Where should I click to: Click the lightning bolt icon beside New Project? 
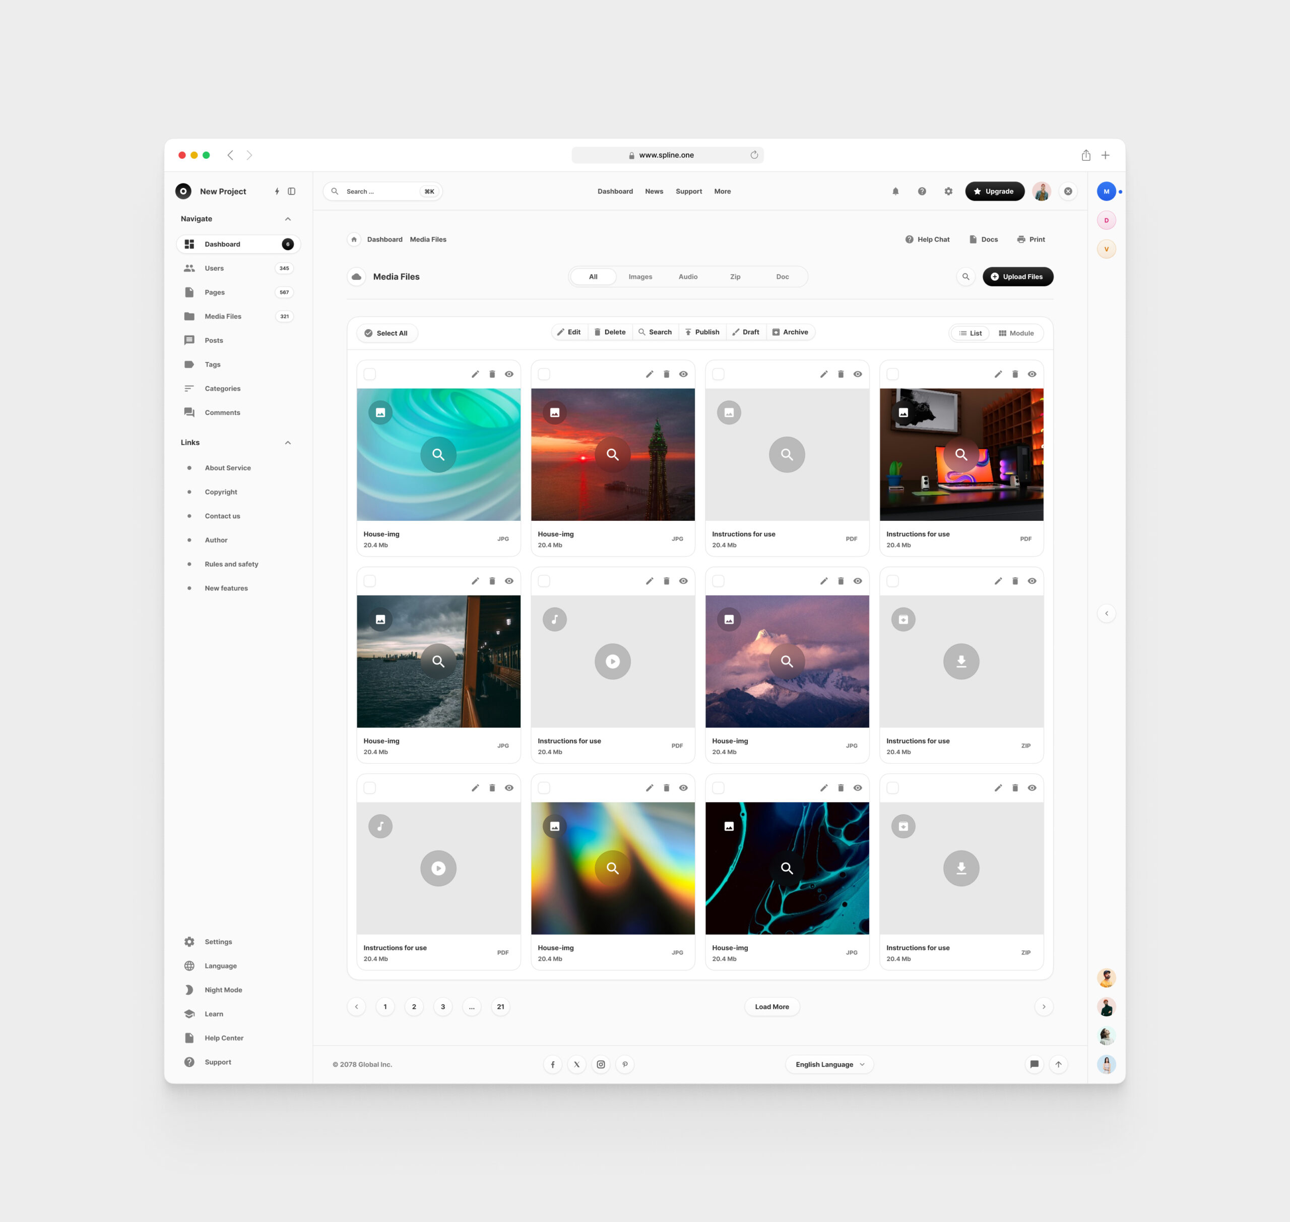277,192
